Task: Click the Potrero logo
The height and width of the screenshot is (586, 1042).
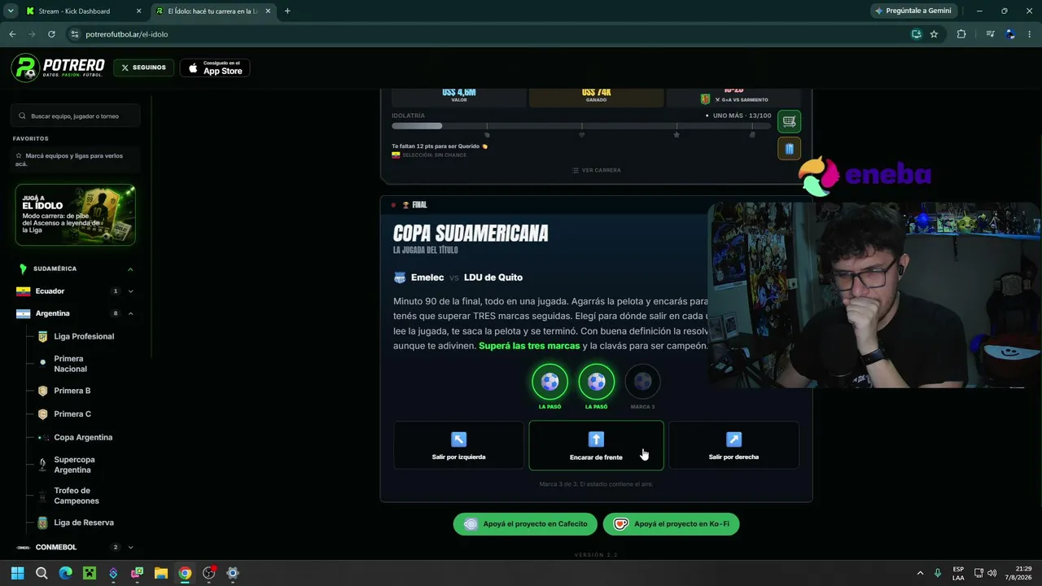Action: click(58, 68)
